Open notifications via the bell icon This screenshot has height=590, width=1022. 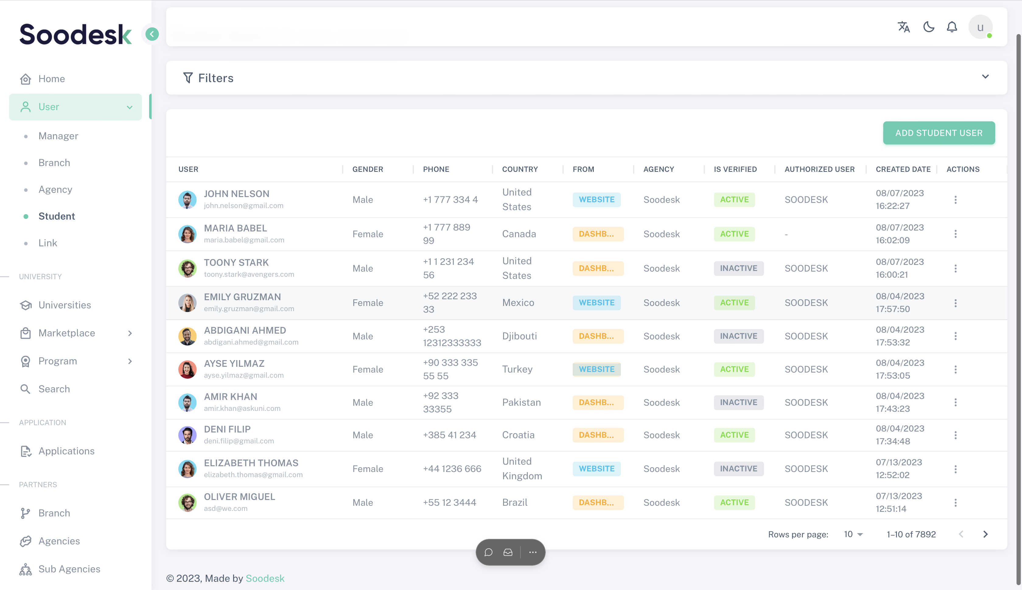click(x=952, y=27)
